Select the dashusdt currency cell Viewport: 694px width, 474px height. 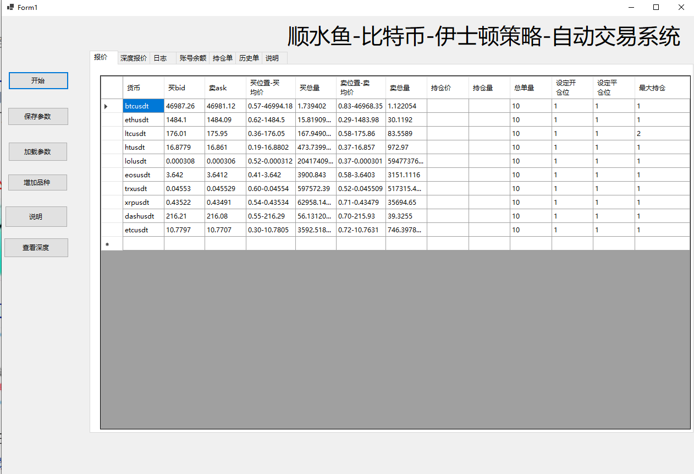click(x=143, y=216)
